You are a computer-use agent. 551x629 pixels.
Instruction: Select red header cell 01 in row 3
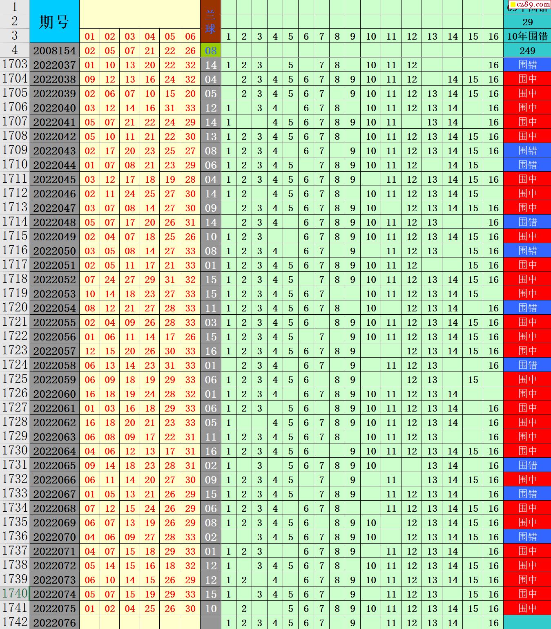90,36
